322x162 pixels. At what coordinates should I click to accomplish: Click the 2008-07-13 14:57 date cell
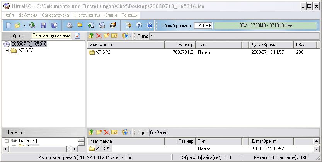pos(267,52)
